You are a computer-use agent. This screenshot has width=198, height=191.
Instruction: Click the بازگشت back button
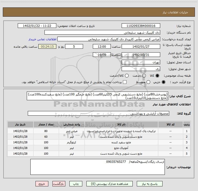pyautogui.click(x=59, y=184)
